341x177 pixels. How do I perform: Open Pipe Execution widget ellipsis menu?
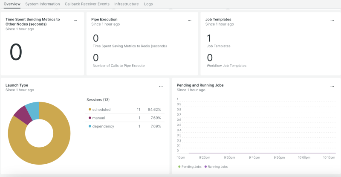190,20
